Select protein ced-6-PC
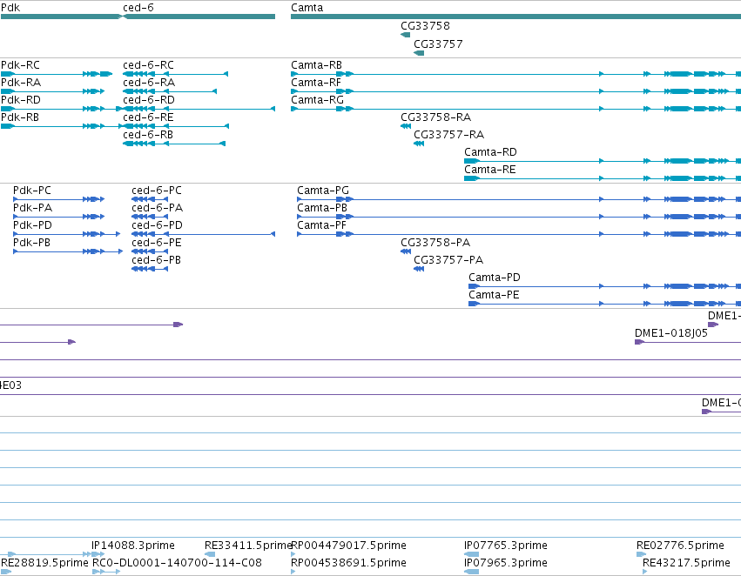 [x=157, y=191]
